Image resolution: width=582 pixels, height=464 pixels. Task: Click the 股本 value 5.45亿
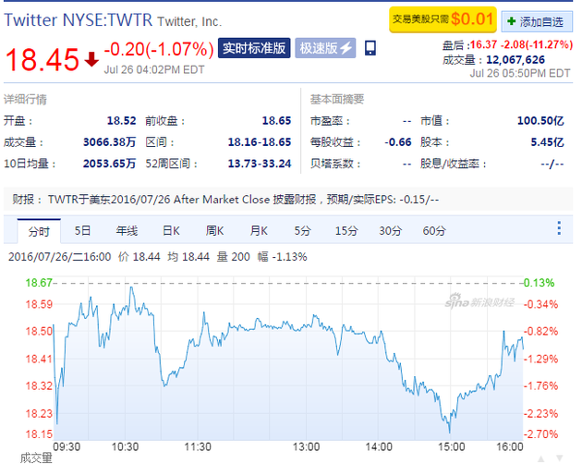(x=547, y=142)
